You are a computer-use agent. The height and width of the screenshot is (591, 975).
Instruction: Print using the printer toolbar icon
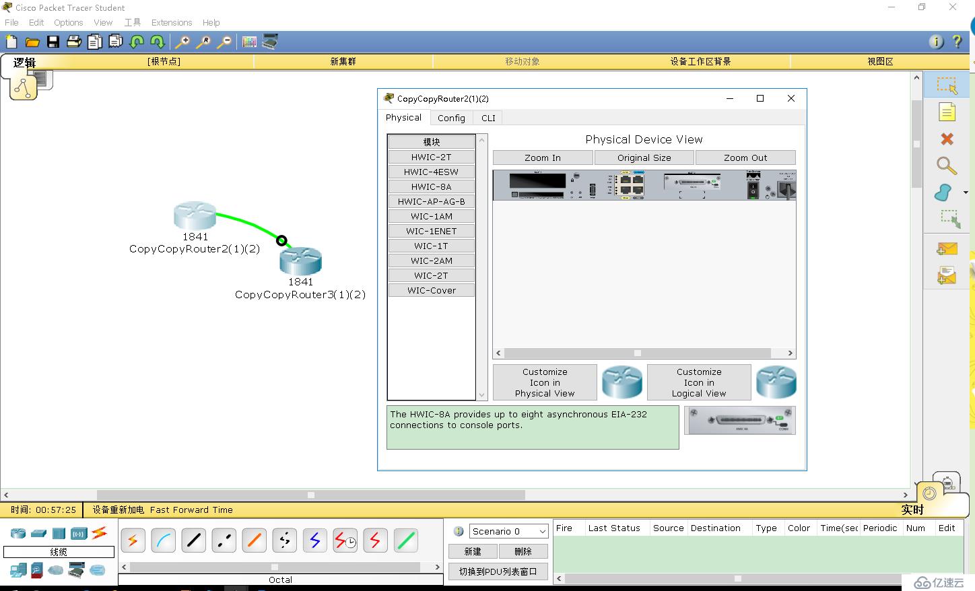74,42
